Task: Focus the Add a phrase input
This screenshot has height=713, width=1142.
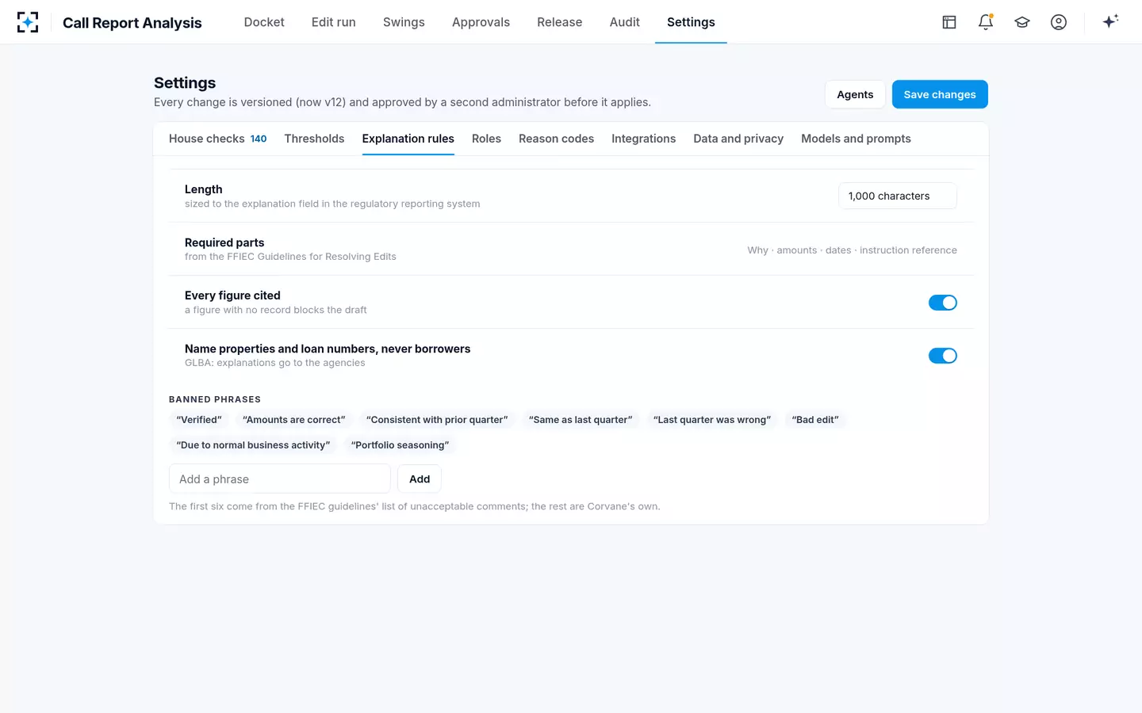Action: 280,479
